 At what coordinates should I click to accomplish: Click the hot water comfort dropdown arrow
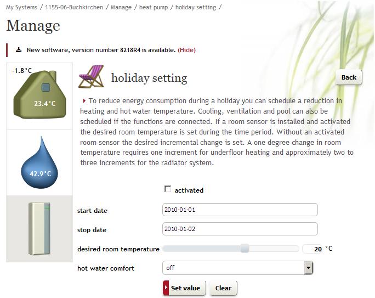point(308,268)
